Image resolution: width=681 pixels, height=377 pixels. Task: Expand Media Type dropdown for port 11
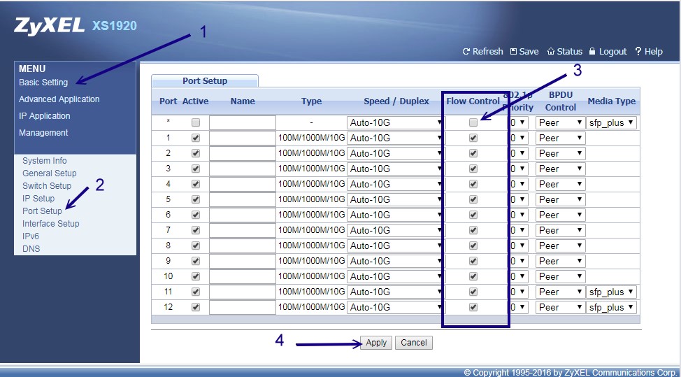[x=612, y=292]
